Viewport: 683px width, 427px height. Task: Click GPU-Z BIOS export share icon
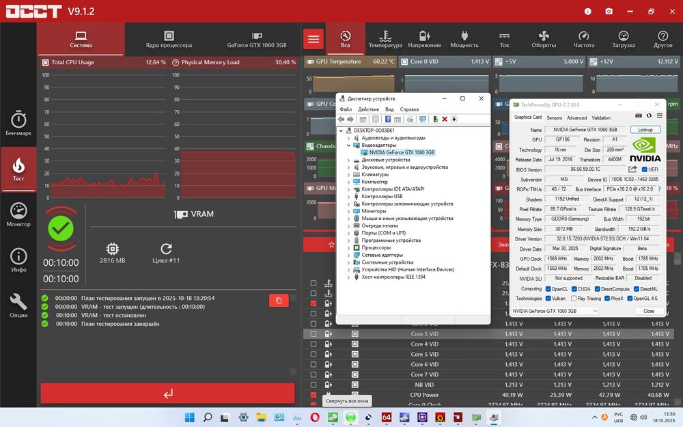632,169
